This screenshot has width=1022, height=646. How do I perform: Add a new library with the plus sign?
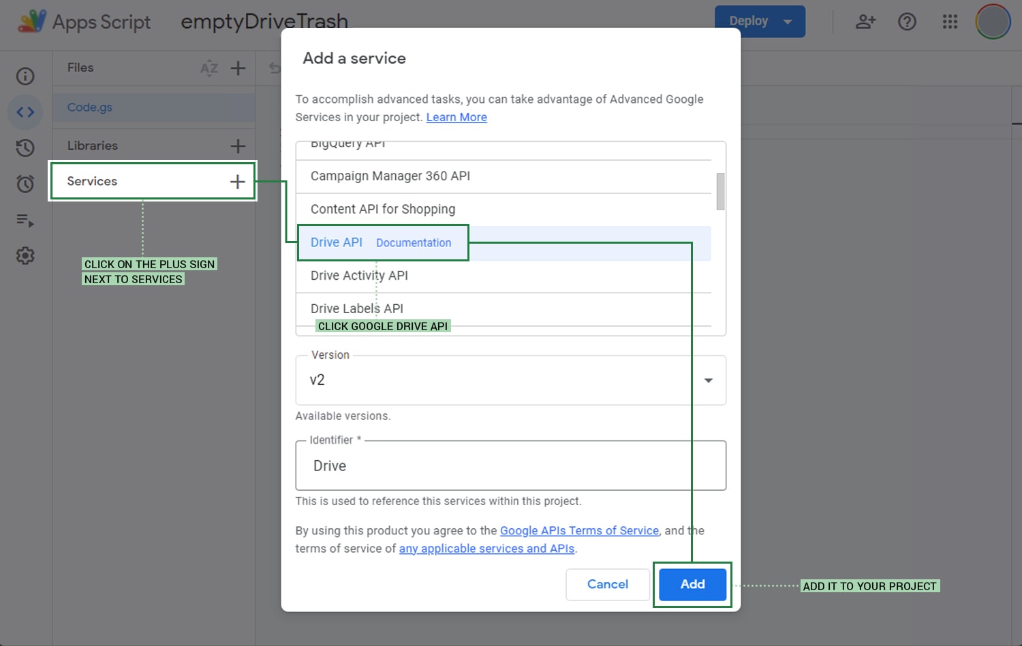coord(238,145)
